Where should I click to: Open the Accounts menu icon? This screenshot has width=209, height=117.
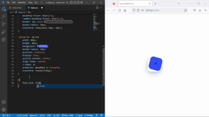[x=4, y=102]
